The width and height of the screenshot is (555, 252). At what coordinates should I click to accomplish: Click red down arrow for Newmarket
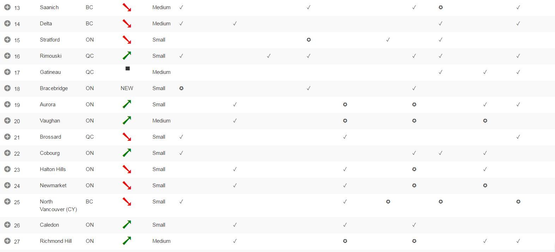[127, 185]
